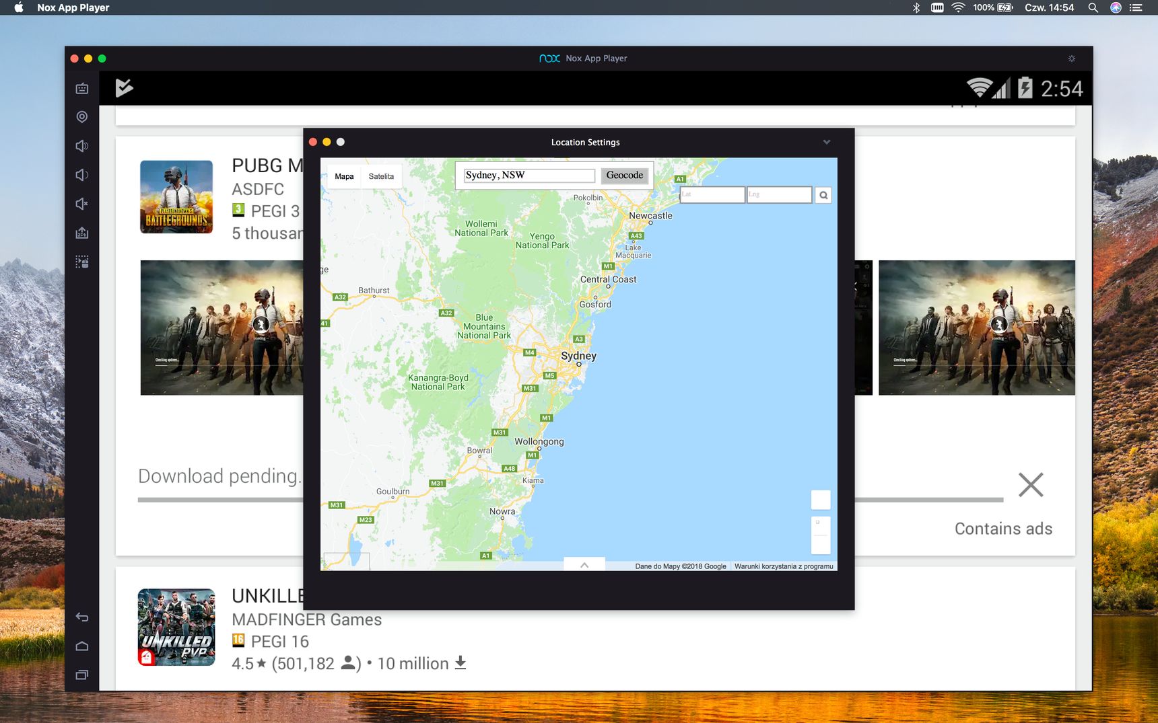Open the Apple menu
The width and height of the screenshot is (1158, 723).
coord(19,7)
